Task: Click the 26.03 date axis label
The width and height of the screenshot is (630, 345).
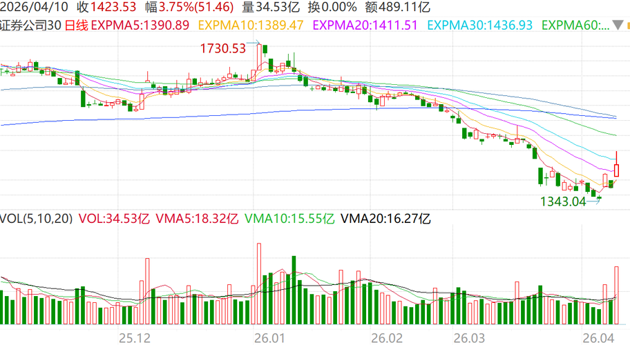Action: [x=469, y=338]
